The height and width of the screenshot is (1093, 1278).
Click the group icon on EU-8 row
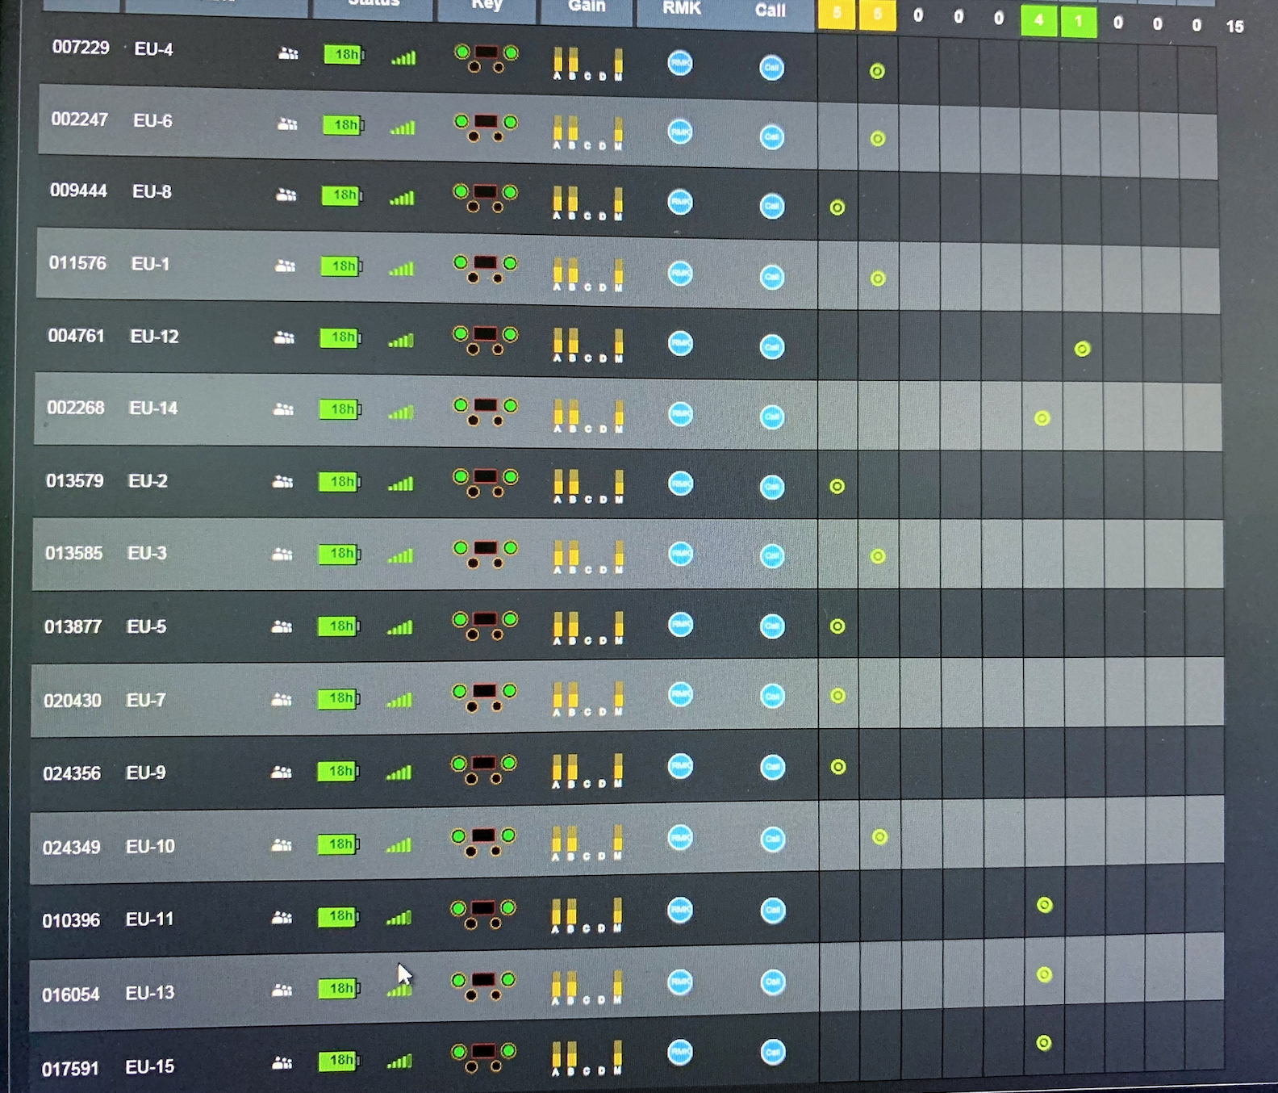286,195
